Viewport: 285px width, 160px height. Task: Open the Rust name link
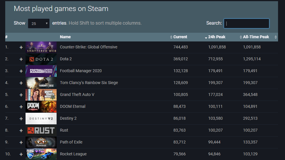64,130
